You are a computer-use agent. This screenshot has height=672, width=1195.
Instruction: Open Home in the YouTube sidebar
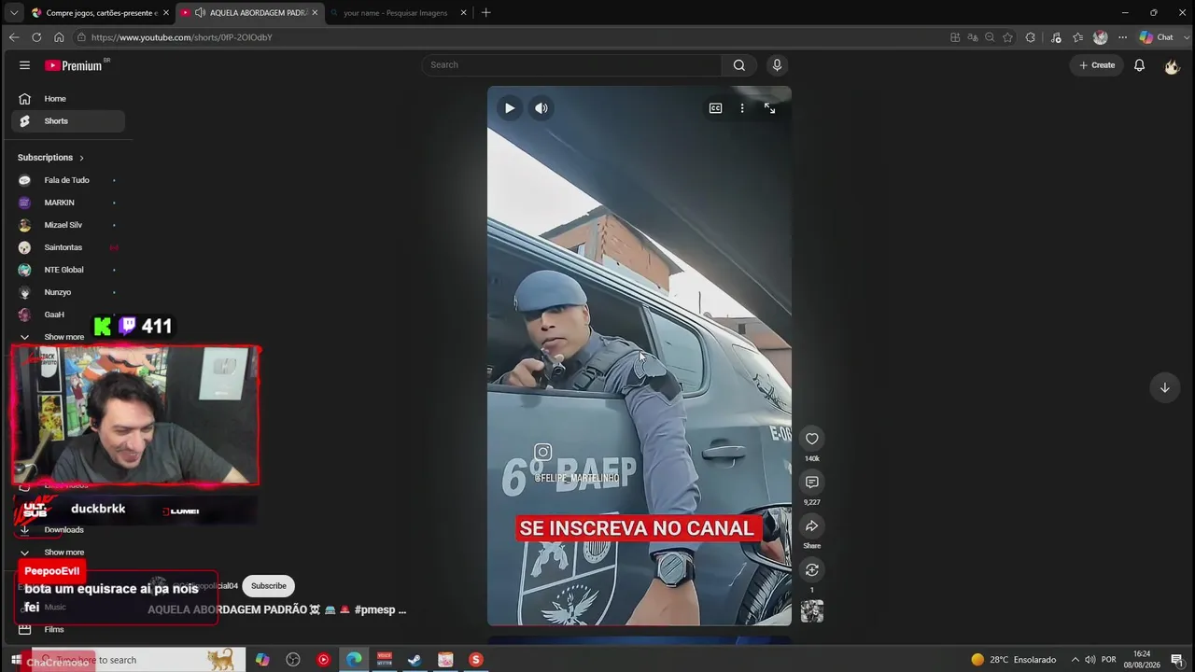(x=68, y=99)
